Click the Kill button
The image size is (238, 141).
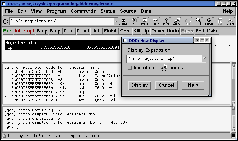(x=137, y=31)
